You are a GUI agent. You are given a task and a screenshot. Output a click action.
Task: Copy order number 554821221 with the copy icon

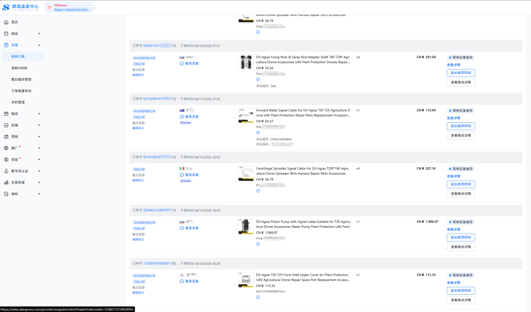click(174, 46)
